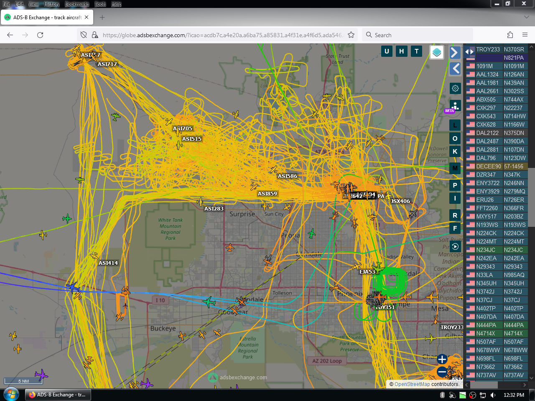Open a new browser tab
Image resolution: width=535 pixels, height=401 pixels.
pyautogui.click(x=102, y=18)
